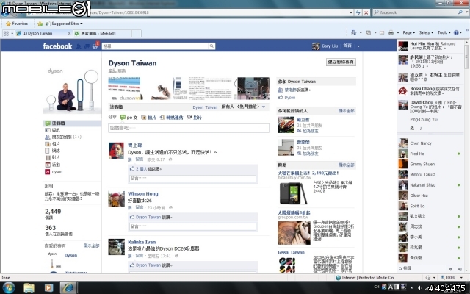The height and width of the screenshot is (294, 470).
Task: Click the 建立粉絲專頁 button
Action: click(341, 62)
